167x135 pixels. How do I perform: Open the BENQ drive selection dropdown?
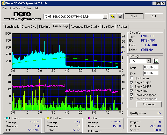tap(105, 17)
